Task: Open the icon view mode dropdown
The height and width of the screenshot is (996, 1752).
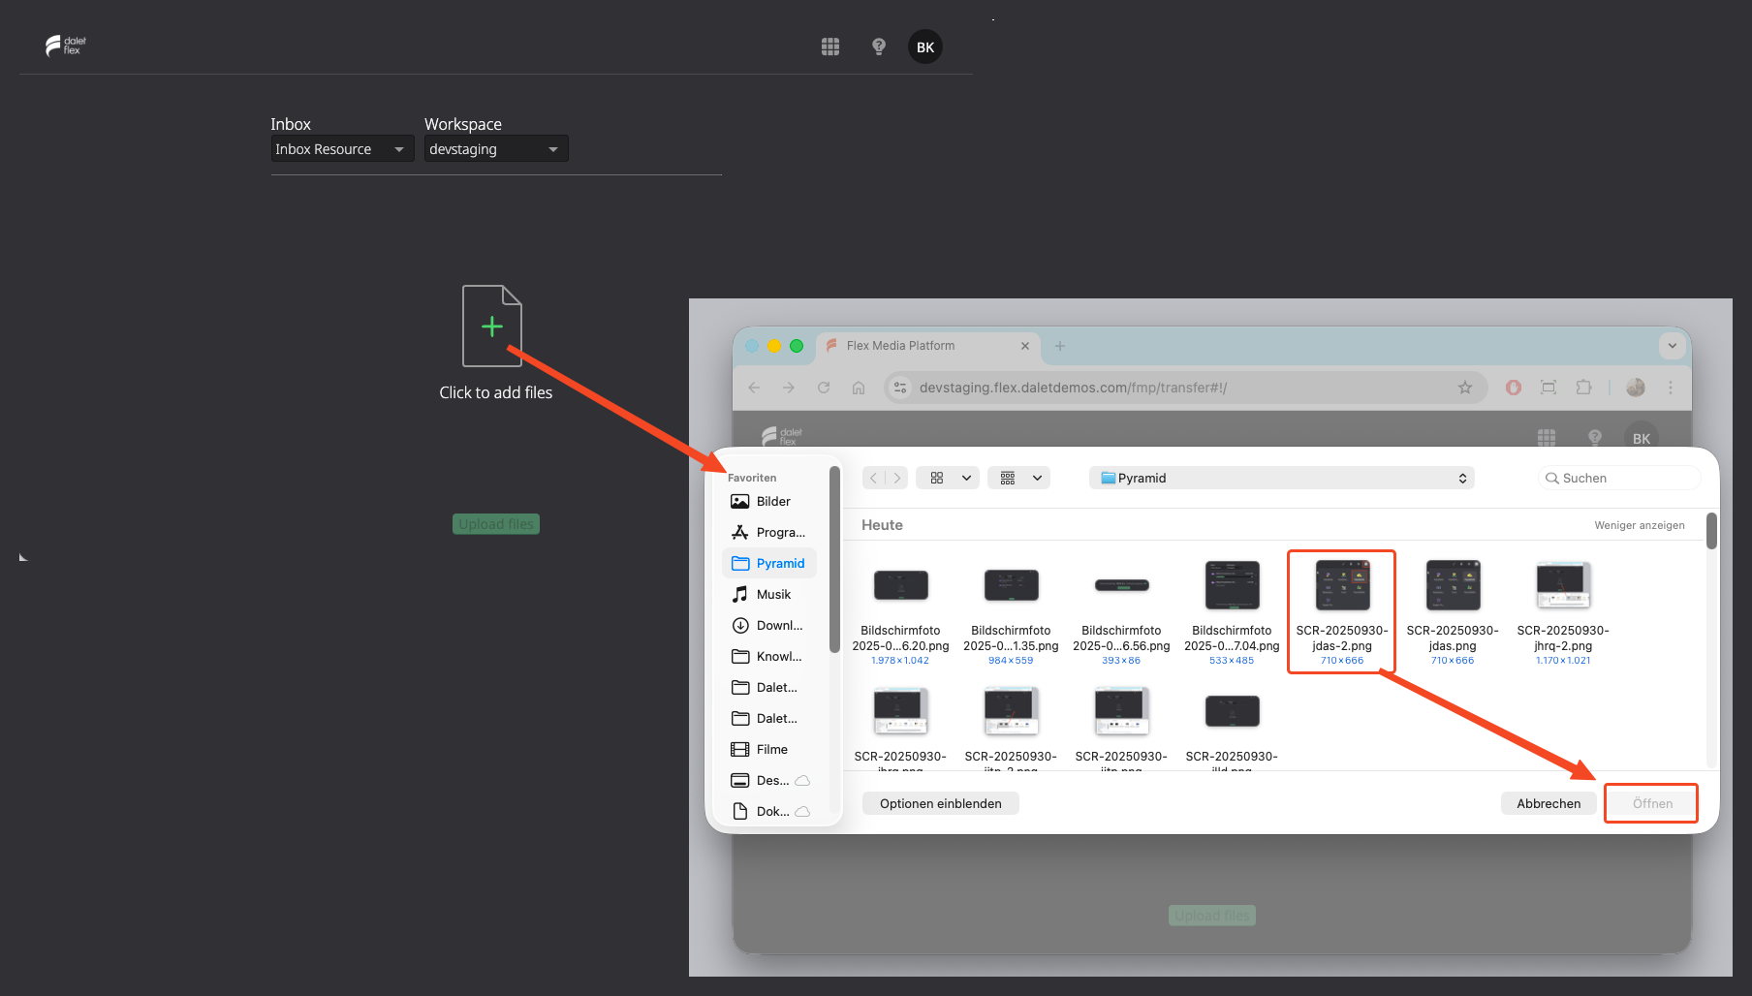Action: [x=948, y=478]
